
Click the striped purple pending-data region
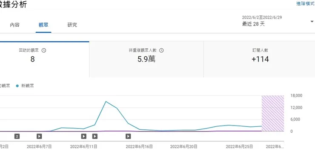pyautogui.click(x=273, y=113)
